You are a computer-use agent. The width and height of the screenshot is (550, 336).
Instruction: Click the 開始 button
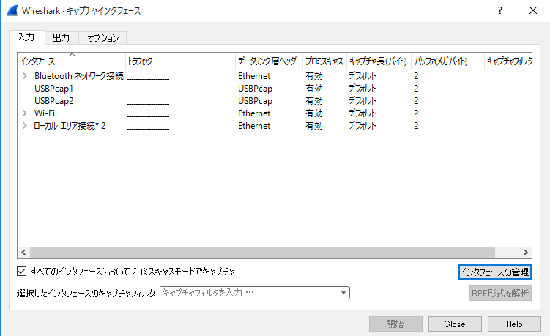(395, 324)
